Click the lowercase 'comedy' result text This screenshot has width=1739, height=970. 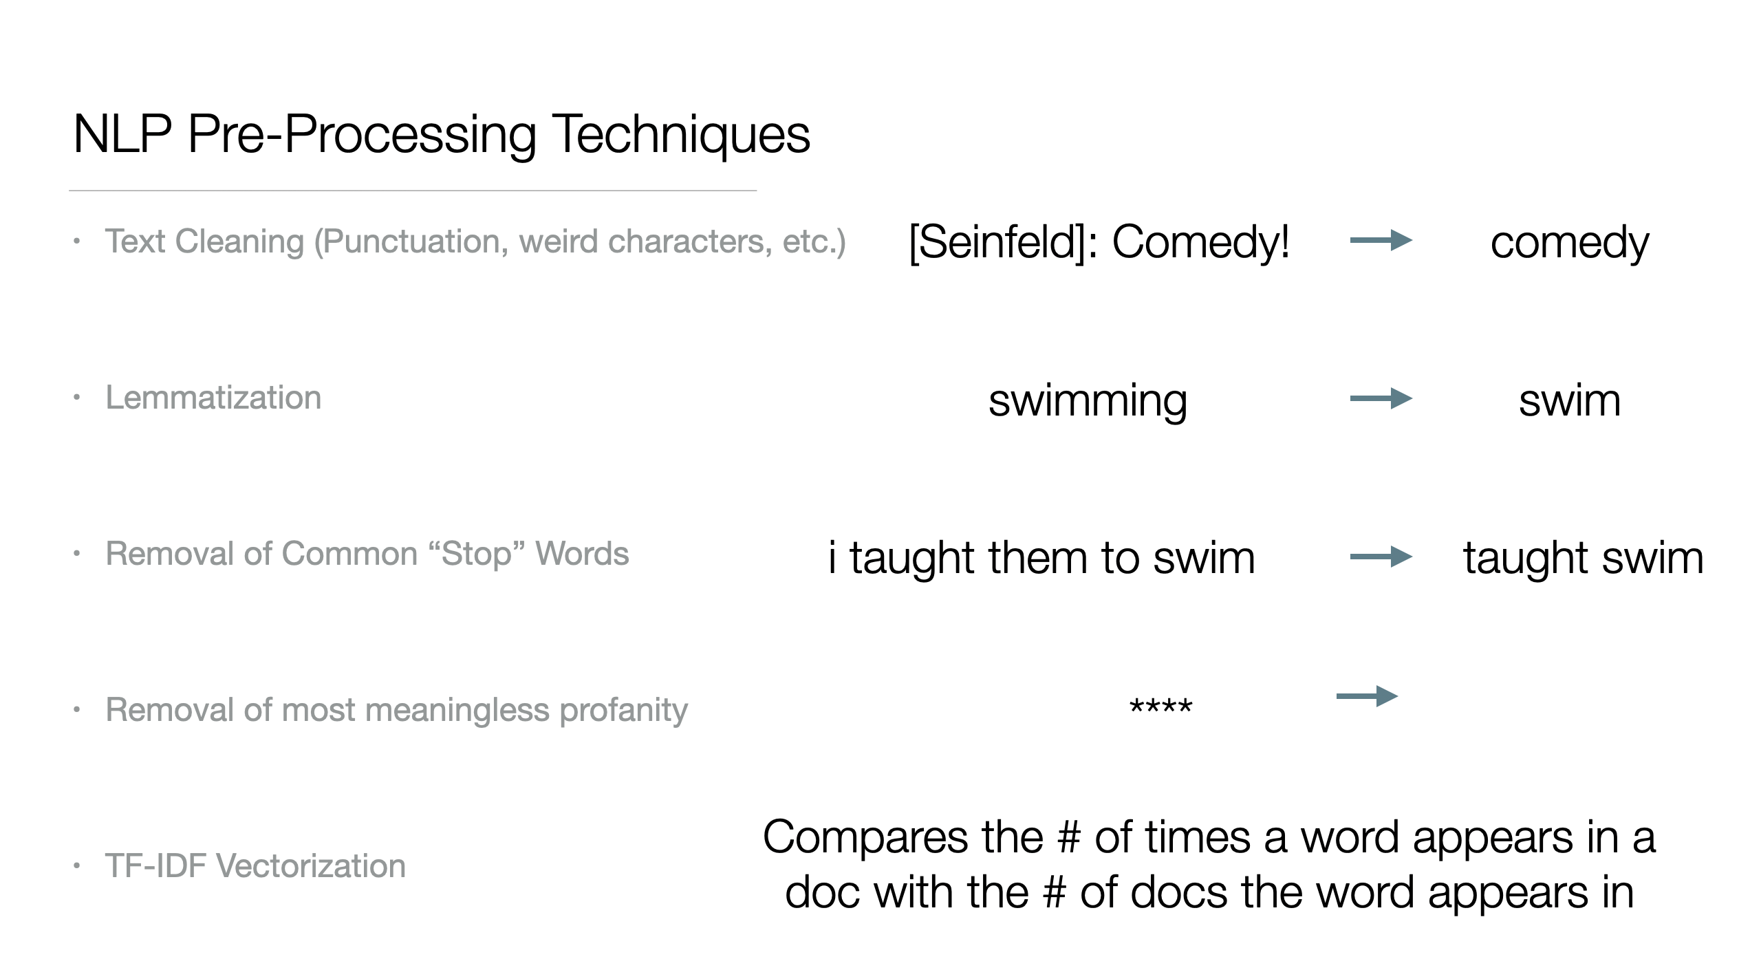(x=1570, y=245)
